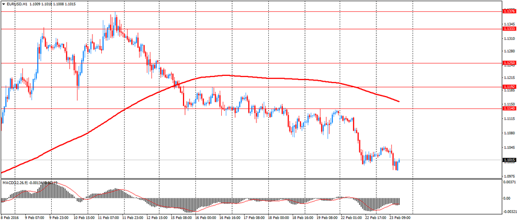The image size is (517, 222).
Task: Click the 17 Feb 08:00 time label
Action: (x=254, y=218)
